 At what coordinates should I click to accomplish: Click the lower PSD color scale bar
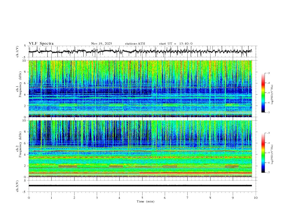tap(263, 153)
